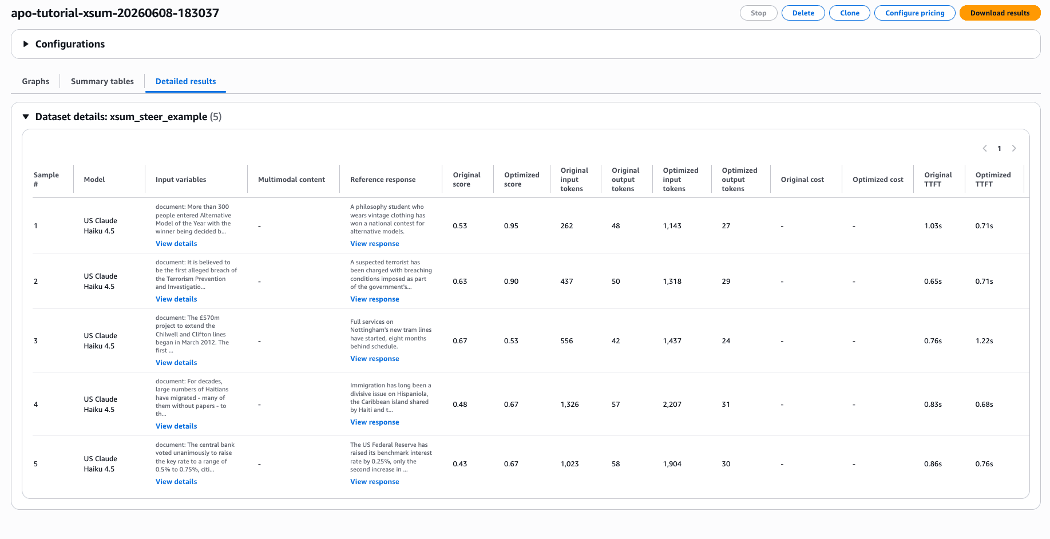This screenshot has width=1050, height=539.
Task: Click the Optimized input tokens header
Action: coord(680,180)
